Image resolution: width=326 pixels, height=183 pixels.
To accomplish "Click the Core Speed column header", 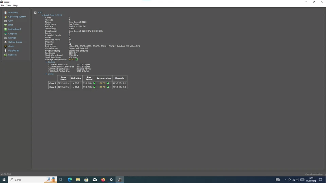I will point(64,78).
